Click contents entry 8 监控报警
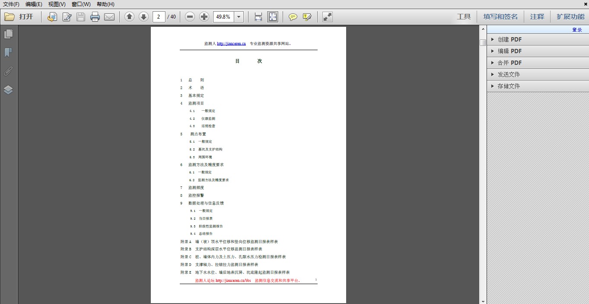 192,195
